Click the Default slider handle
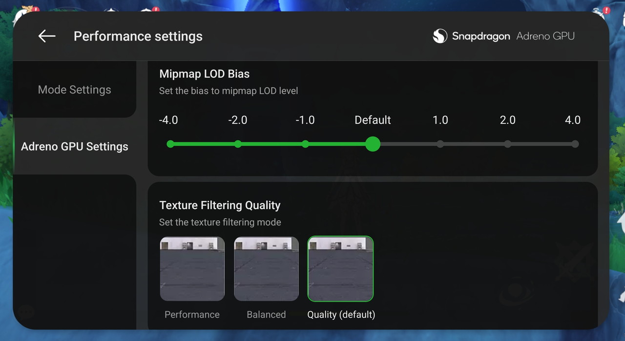This screenshot has height=341, width=625. pos(373,144)
